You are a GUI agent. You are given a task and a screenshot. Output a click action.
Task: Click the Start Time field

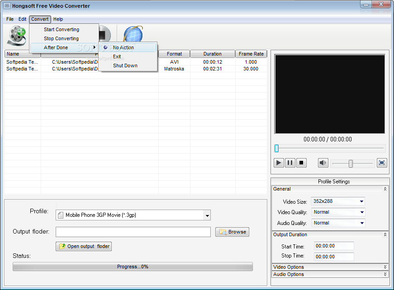pyautogui.click(x=334, y=246)
